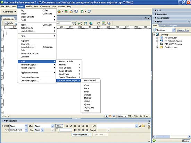Switch to Code view button
The width and height of the screenshot is (191, 143).
[9, 23]
